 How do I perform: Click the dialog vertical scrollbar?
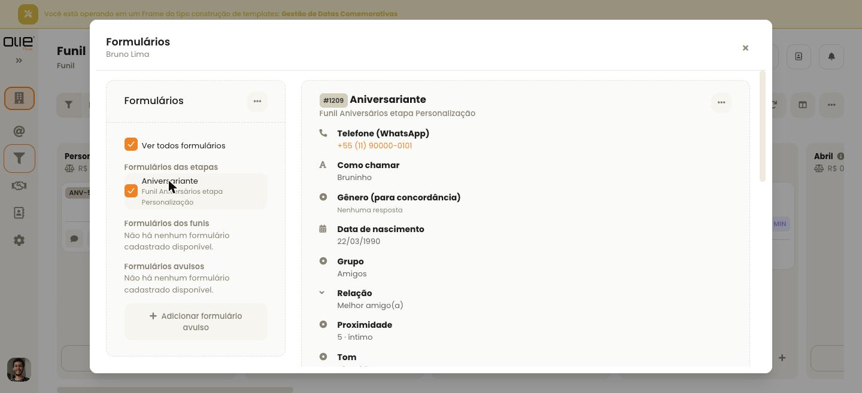(x=762, y=126)
